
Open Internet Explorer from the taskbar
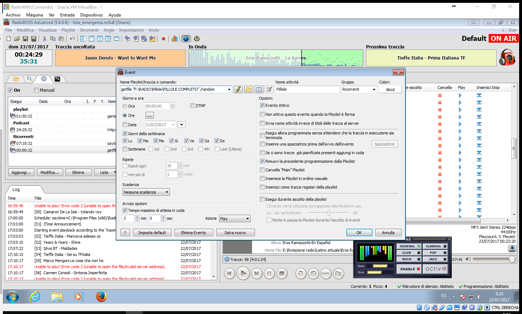[35, 296]
